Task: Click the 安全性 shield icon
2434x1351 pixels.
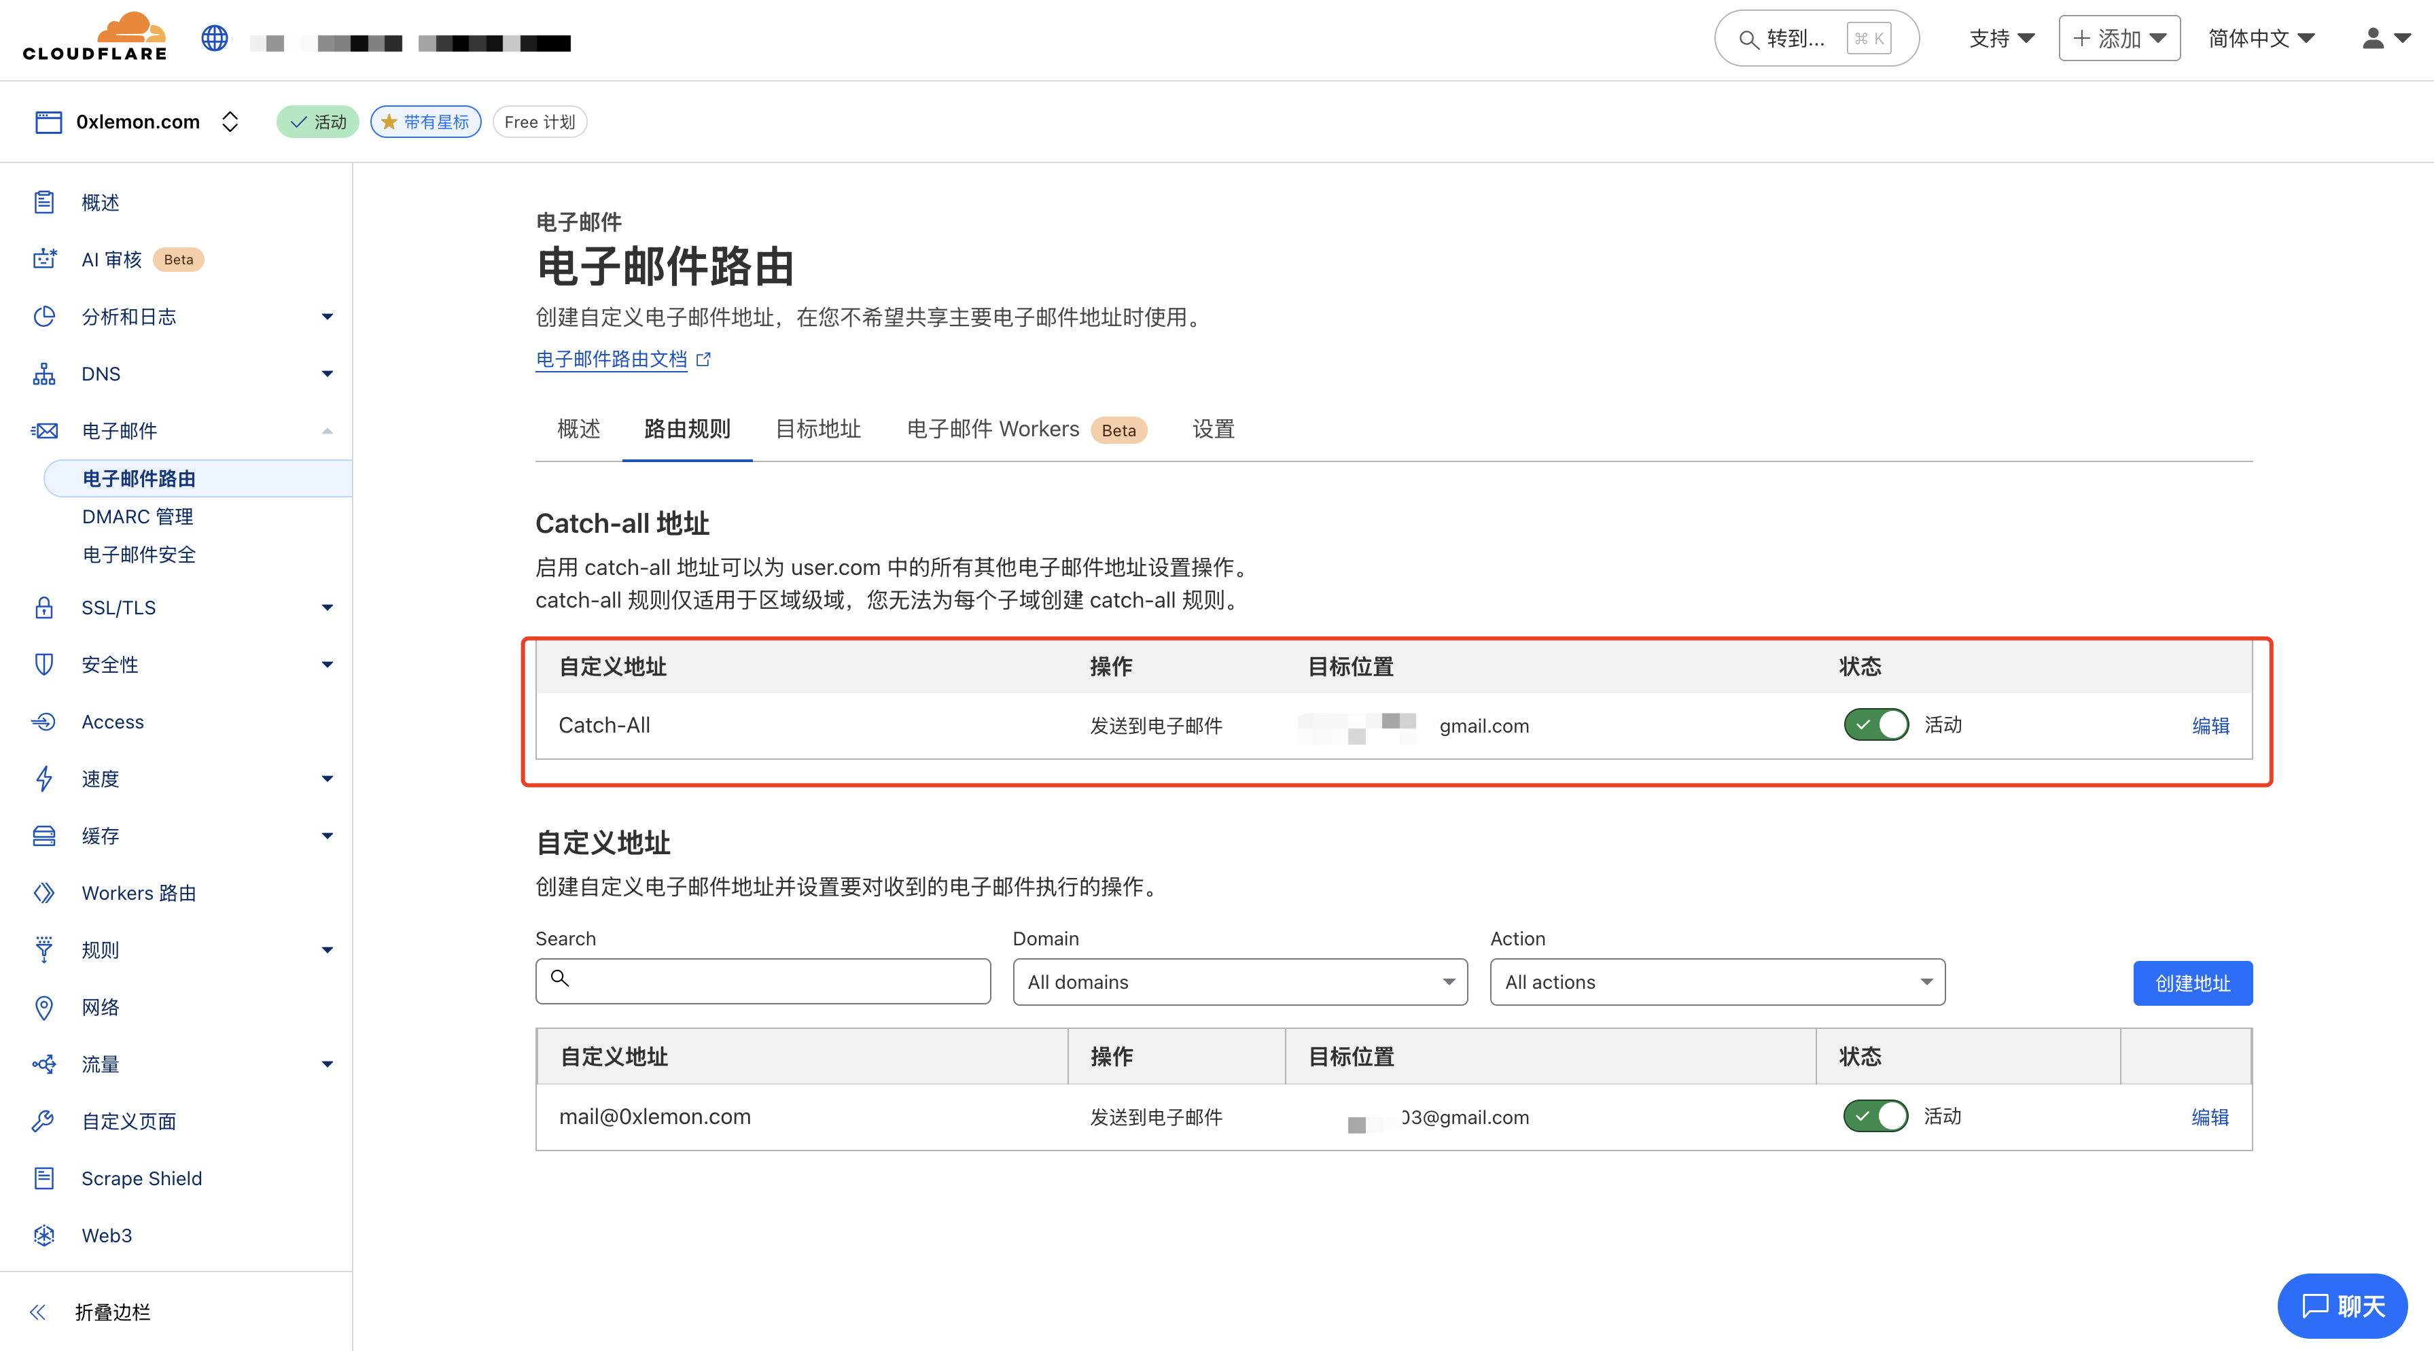Action: 43,664
